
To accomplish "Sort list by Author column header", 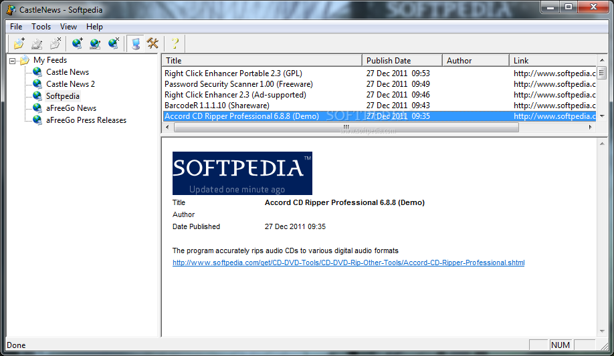I will [476, 61].
